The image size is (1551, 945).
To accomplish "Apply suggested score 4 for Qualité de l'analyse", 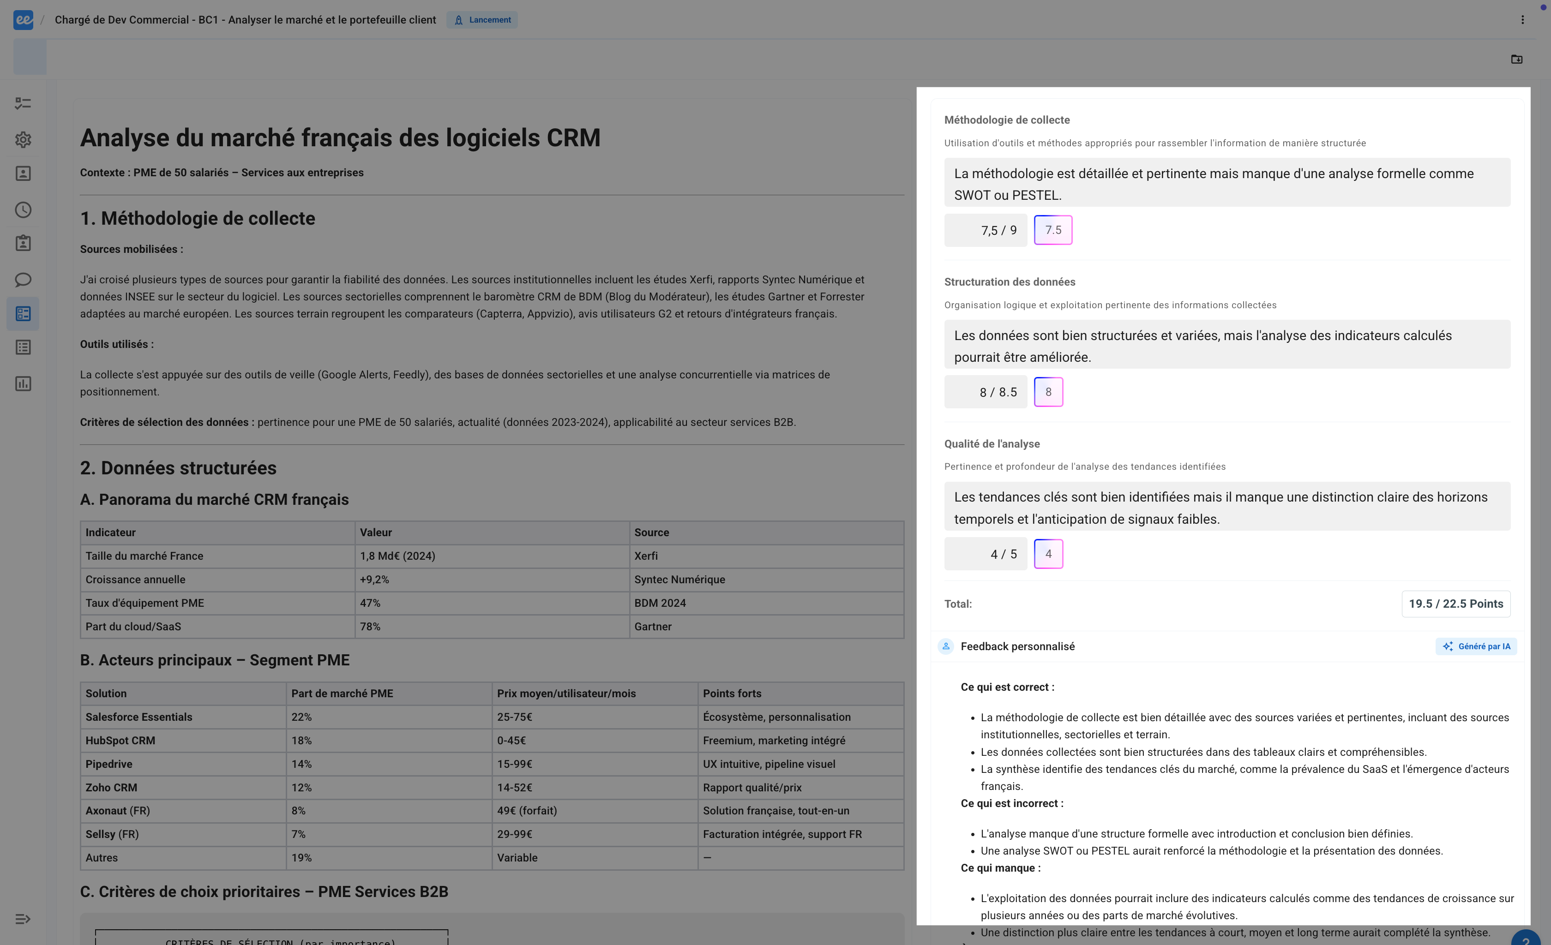I will [x=1048, y=554].
